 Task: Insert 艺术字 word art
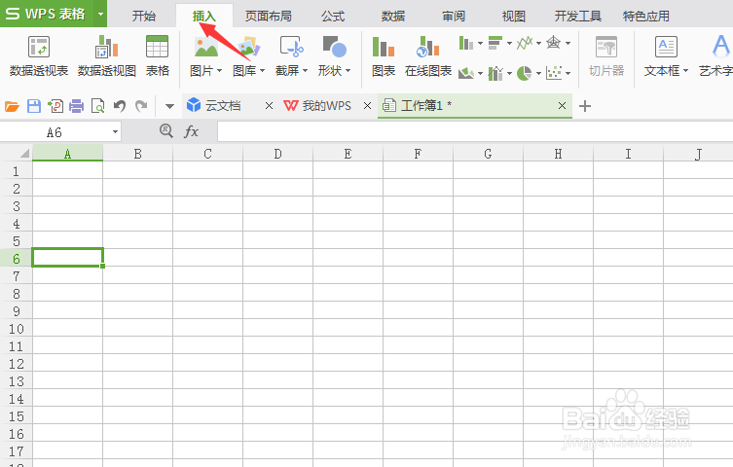[716, 56]
